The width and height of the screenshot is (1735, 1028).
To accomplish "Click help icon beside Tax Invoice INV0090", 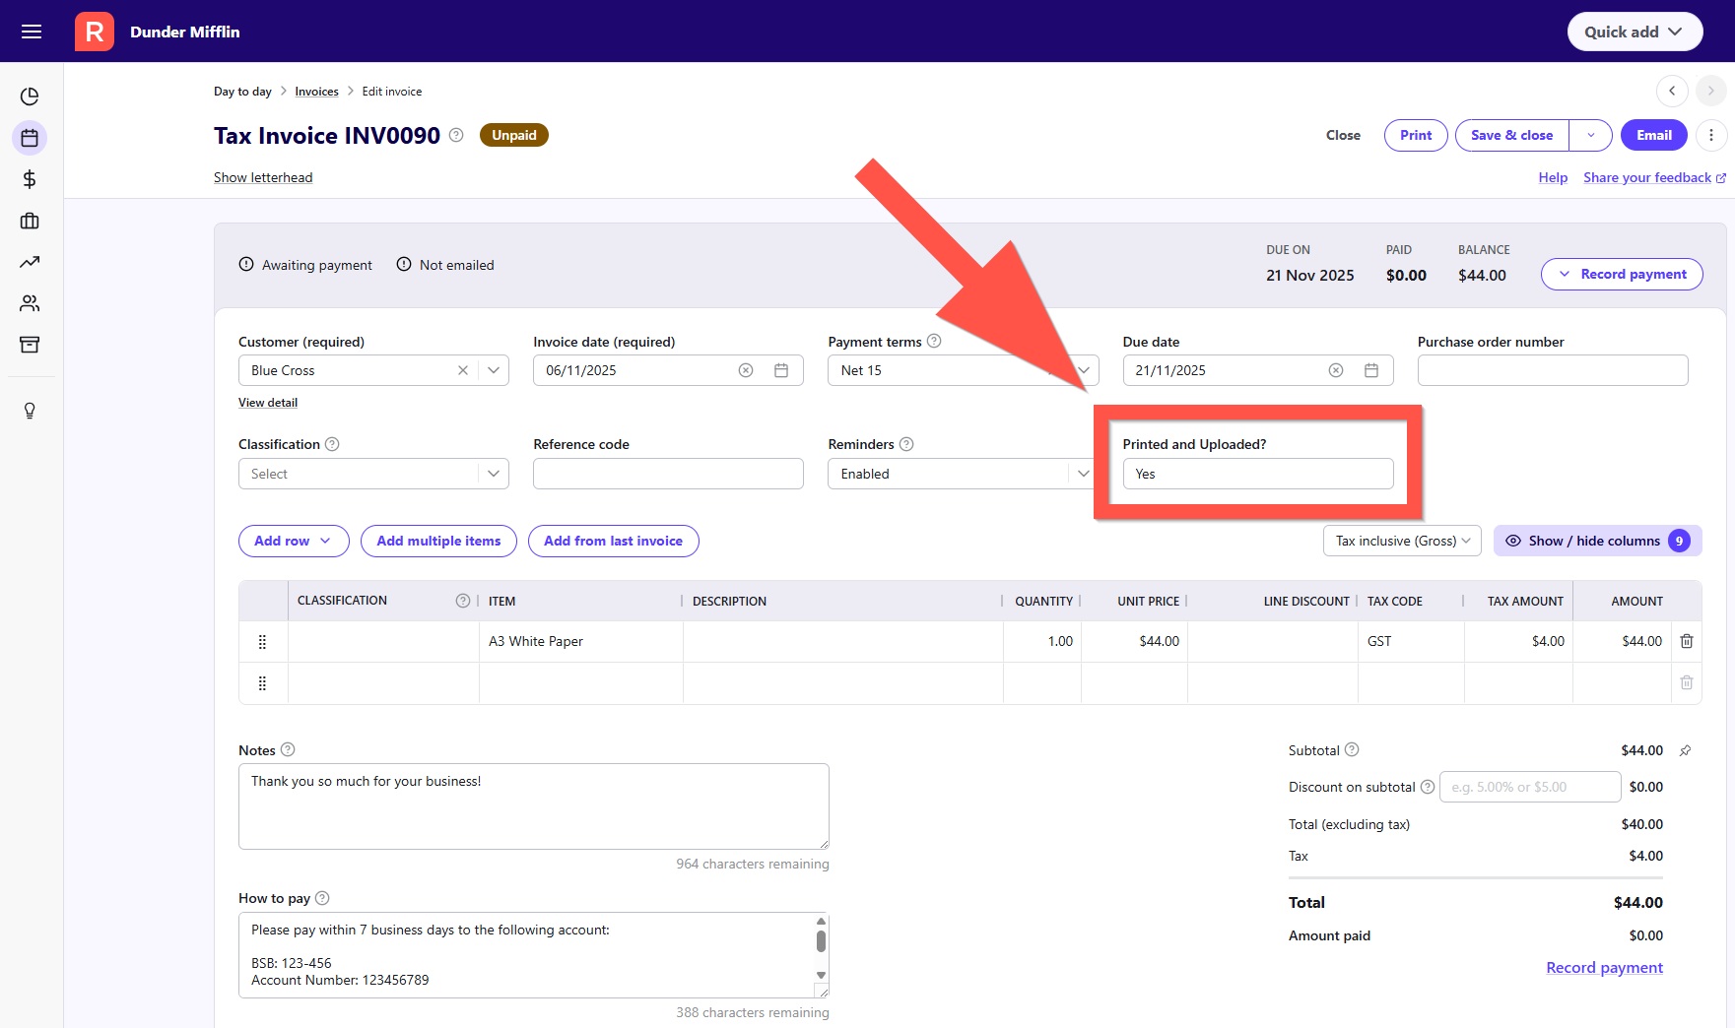I will pos(456,135).
